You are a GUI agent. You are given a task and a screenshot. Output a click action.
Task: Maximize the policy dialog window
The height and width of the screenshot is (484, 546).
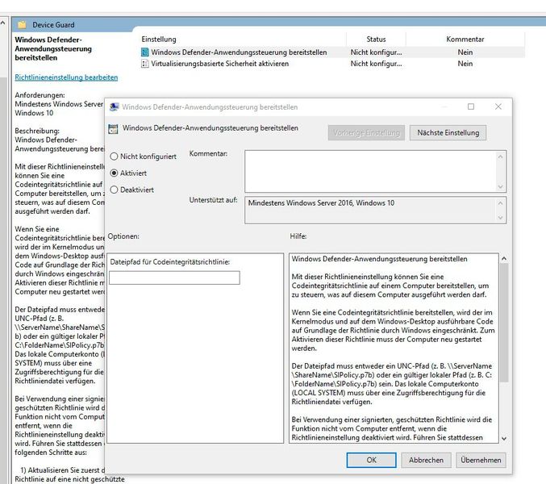471,106
